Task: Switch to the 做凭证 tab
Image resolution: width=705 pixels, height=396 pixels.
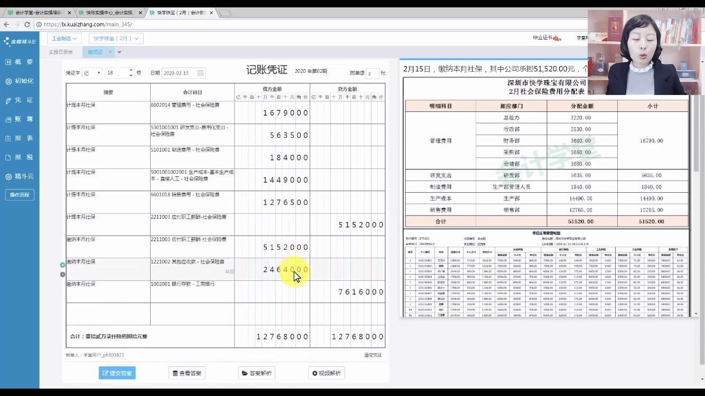Action: [96, 52]
